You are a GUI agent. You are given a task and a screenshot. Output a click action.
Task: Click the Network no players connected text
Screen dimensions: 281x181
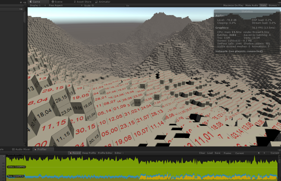pos(239,51)
